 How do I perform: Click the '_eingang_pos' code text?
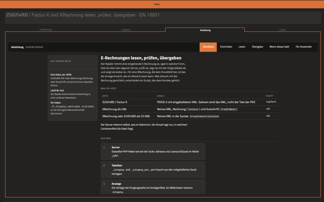pos(140,170)
